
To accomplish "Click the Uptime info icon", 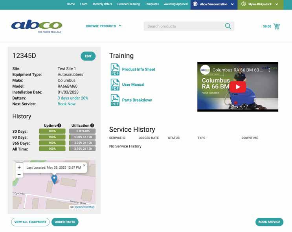I will coord(59,125).
